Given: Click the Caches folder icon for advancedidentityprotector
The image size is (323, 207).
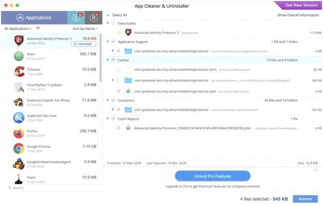Looking at the screenshot, I should (128, 80).
